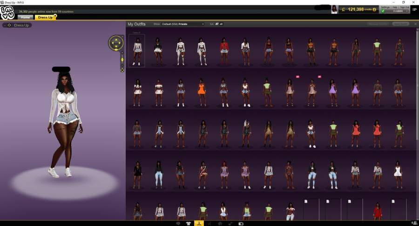Expand the Default (558) Private dropdown
Screen dimensions: 419x226
[x=183, y=24]
